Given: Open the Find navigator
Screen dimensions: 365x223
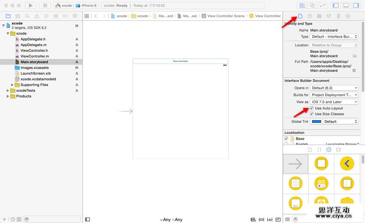Looking at the screenshot, I should pos(27,16).
